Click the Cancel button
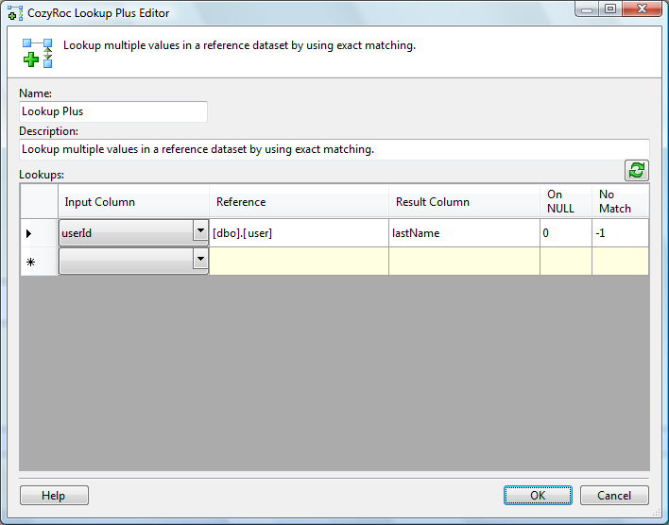Image resolution: width=669 pixels, height=525 pixels. pyautogui.click(x=614, y=495)
